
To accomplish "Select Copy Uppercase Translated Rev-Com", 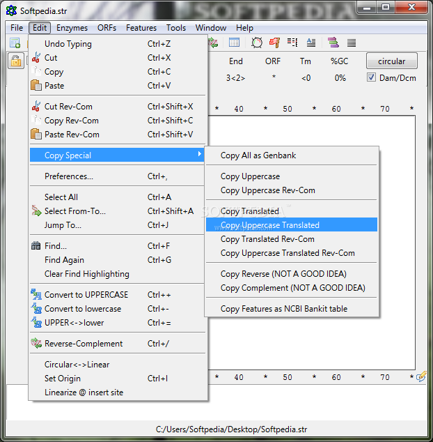I will point(292,253).
